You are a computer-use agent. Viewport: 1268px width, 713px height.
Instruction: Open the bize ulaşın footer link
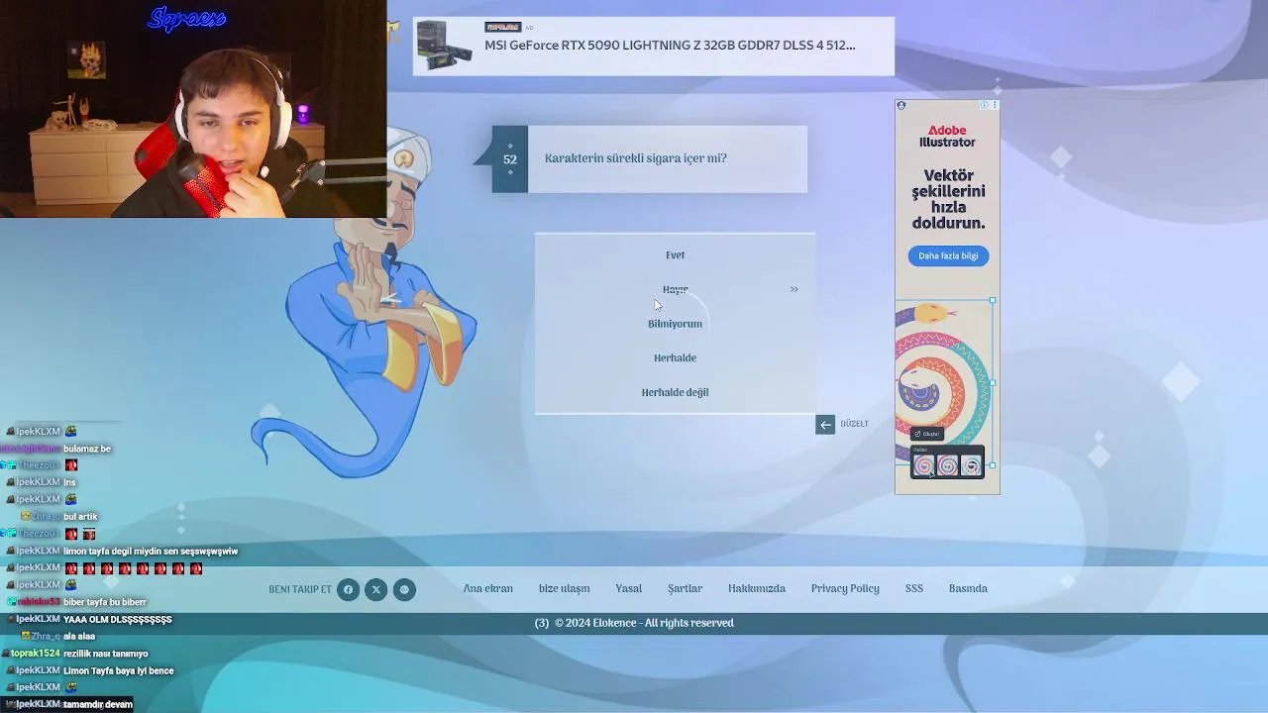pyautogui.click(x=564, y=588)
